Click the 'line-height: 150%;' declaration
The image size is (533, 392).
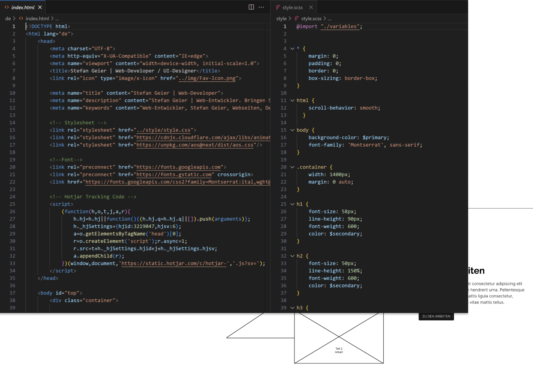[x=336, y=271]
